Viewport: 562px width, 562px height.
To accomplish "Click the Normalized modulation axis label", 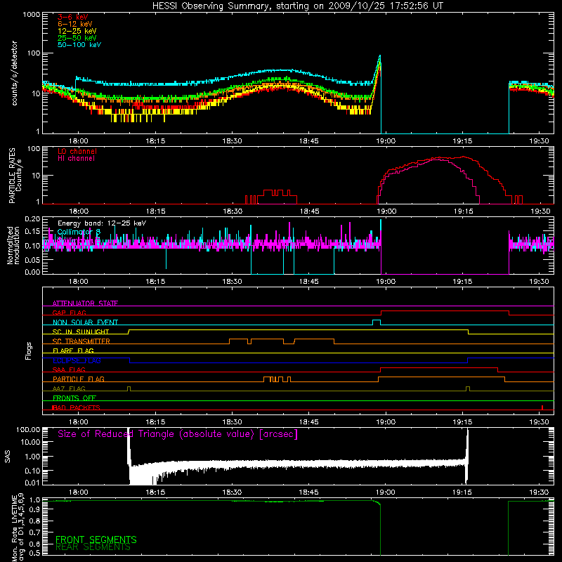I will 13,245.
